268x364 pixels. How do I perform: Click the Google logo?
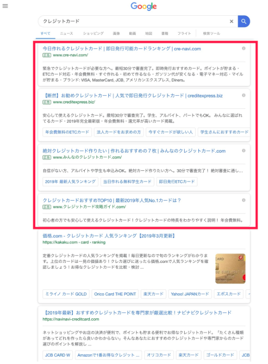click(x=144, y=6)
